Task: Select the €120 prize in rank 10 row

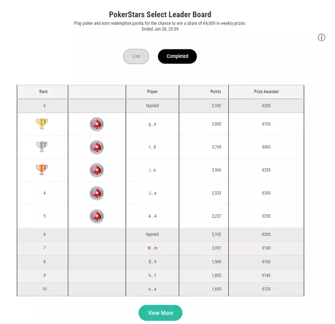Action: coord(266,289)
